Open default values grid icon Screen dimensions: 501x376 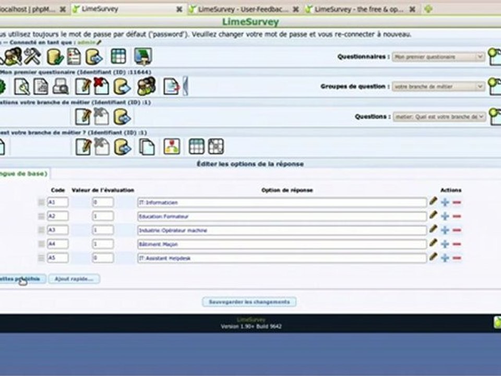coord(216,146)
